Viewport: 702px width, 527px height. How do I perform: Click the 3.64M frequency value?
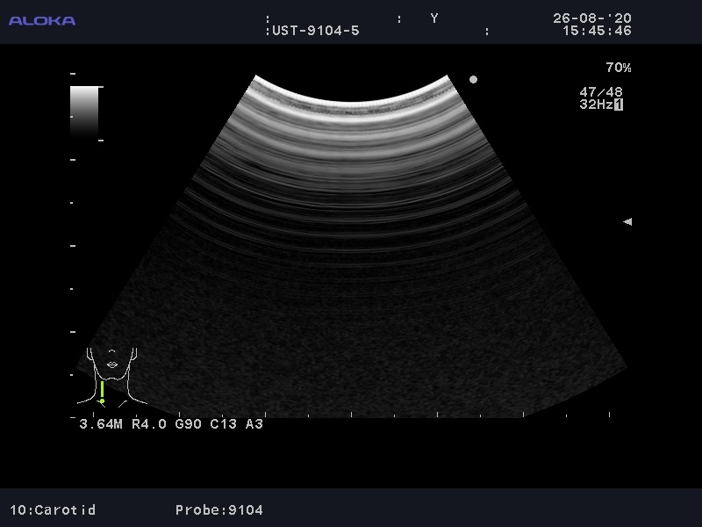coord(101,424)
